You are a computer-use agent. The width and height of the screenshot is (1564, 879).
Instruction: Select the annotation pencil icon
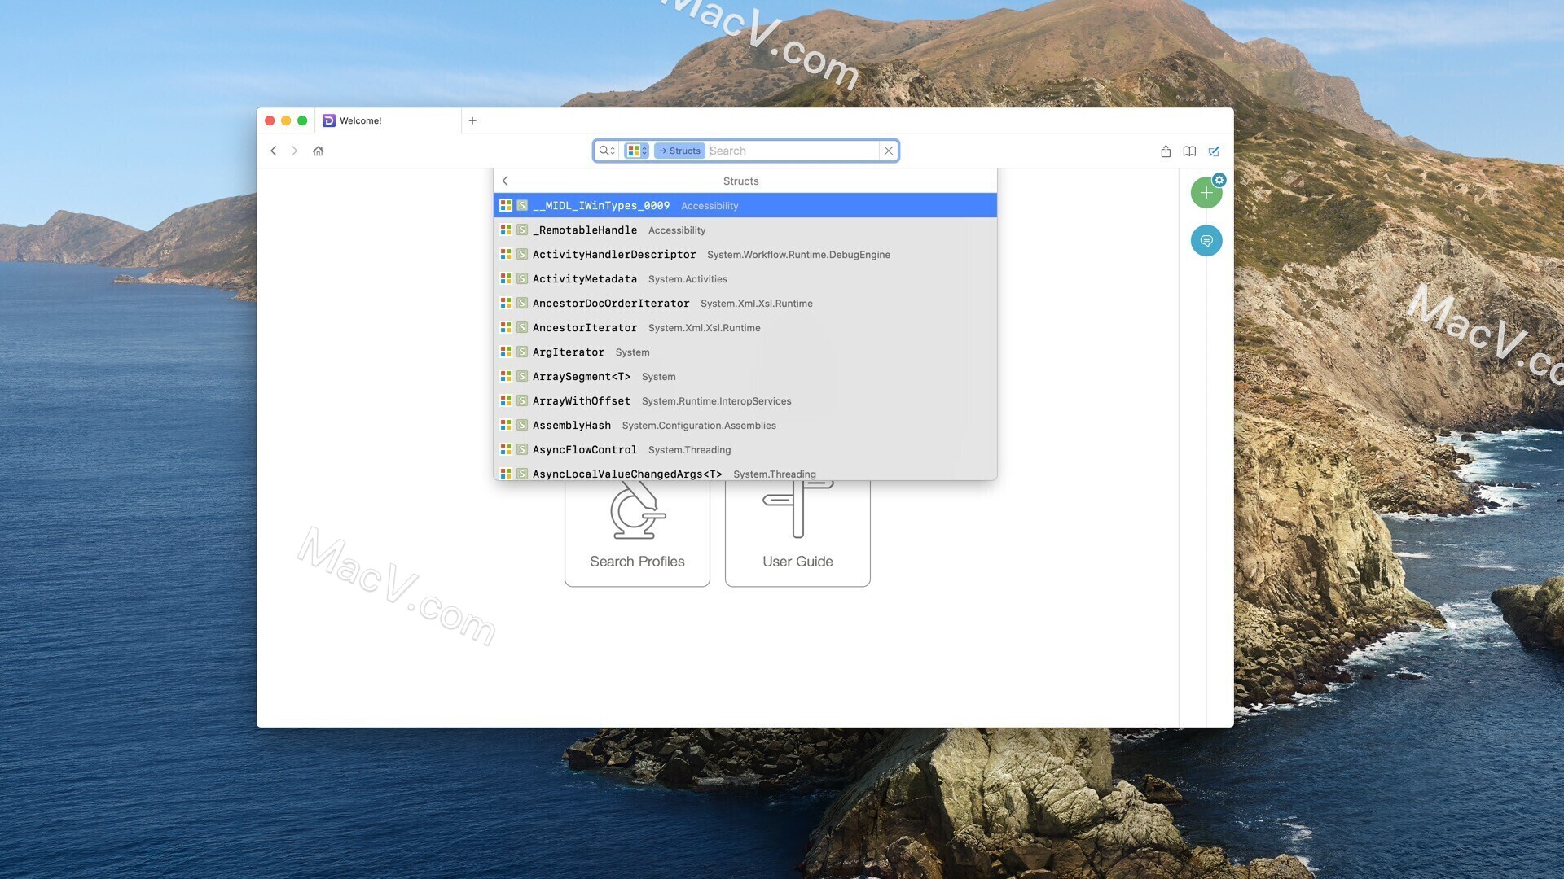point(1215,151)
